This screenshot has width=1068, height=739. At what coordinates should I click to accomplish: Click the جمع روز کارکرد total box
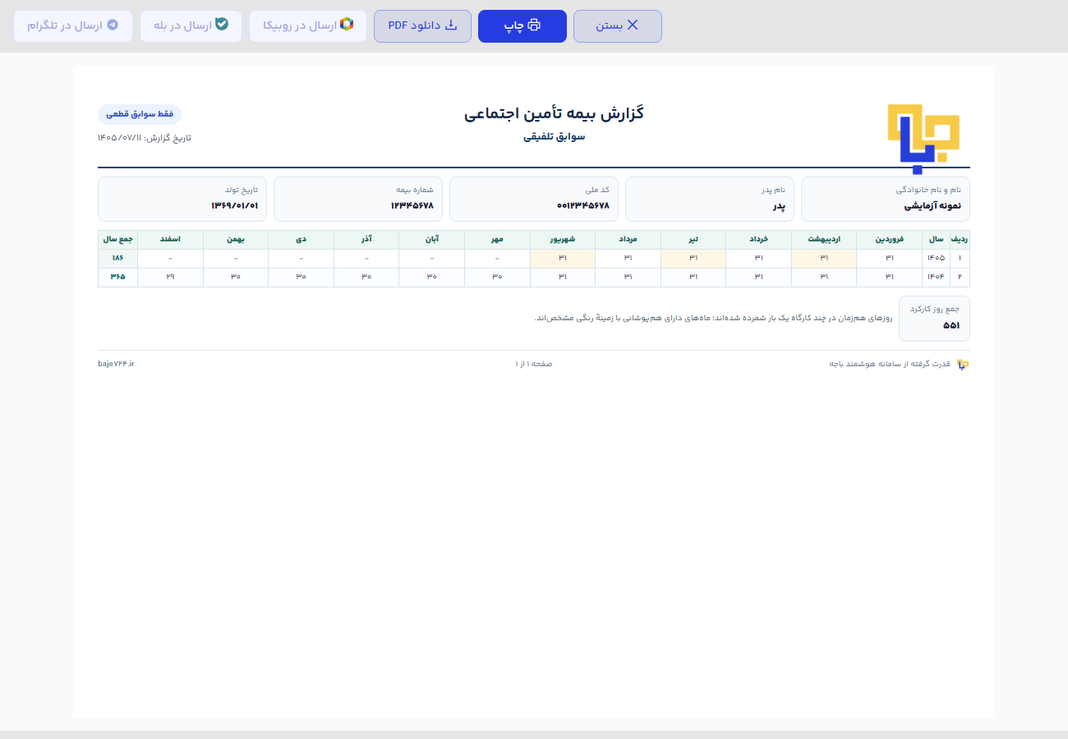coord(935,318)
